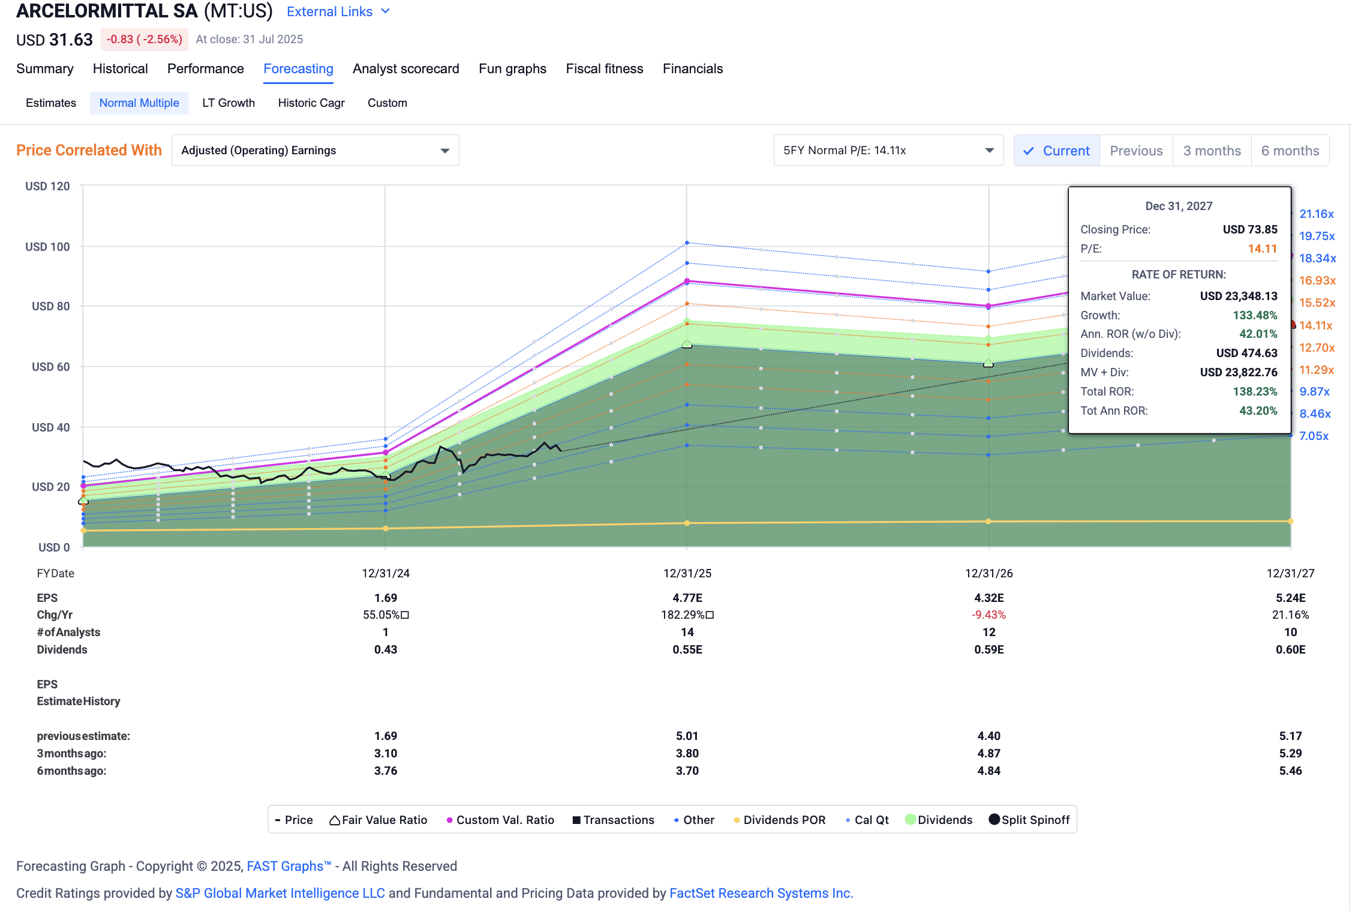Open FactSet Research Systems Inc. link
Image resolution: width=1352 pixels, height=911 pixels.
pos(761,893)
